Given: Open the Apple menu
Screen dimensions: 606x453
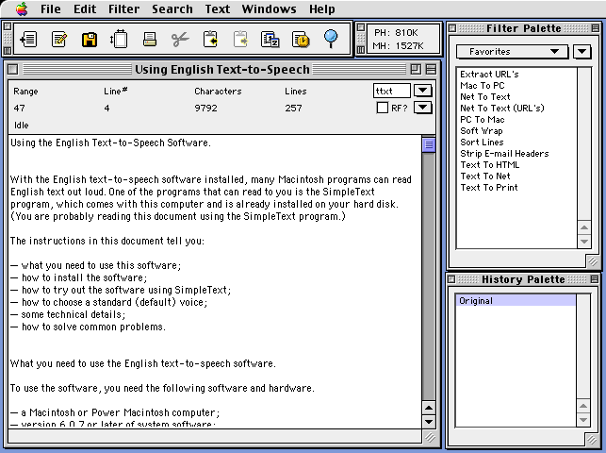Looking at the screenshot, I should tap(22, 8).
